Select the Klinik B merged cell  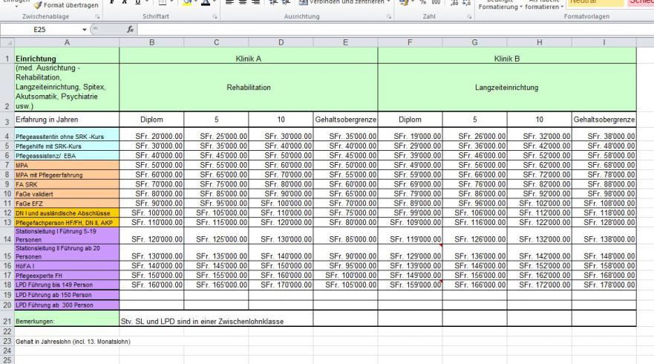[x=507, y=56]
